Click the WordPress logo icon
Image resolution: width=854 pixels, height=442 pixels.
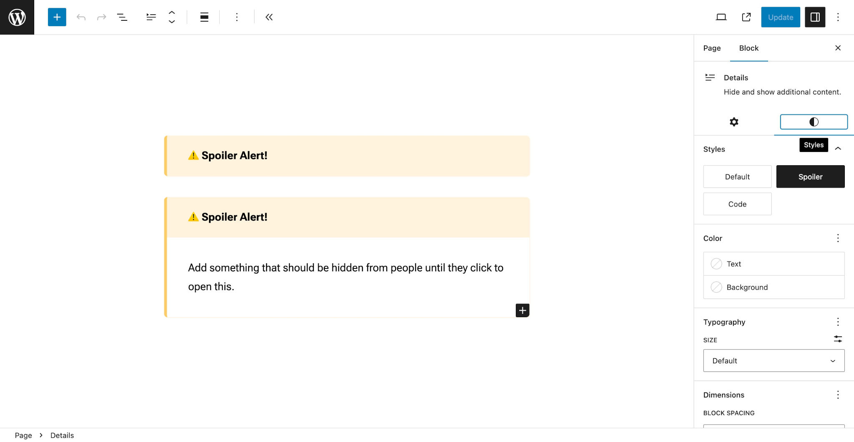tap(17, 17)
